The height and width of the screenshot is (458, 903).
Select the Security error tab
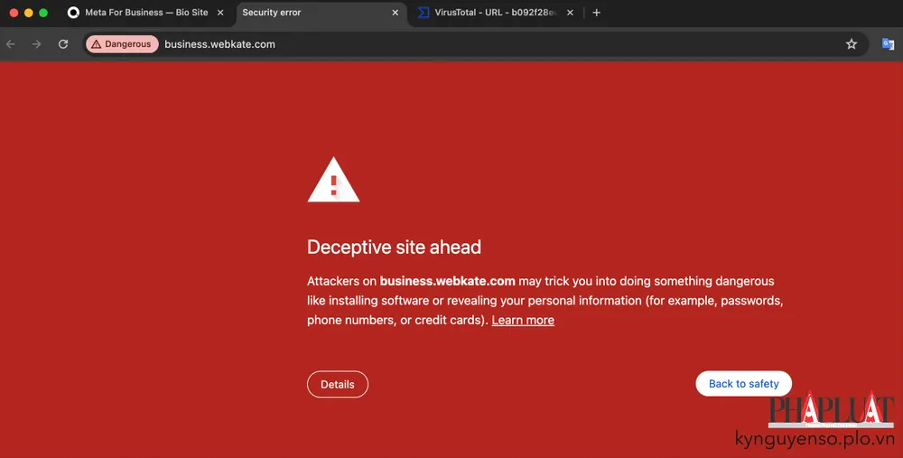(x=320, y=12)
